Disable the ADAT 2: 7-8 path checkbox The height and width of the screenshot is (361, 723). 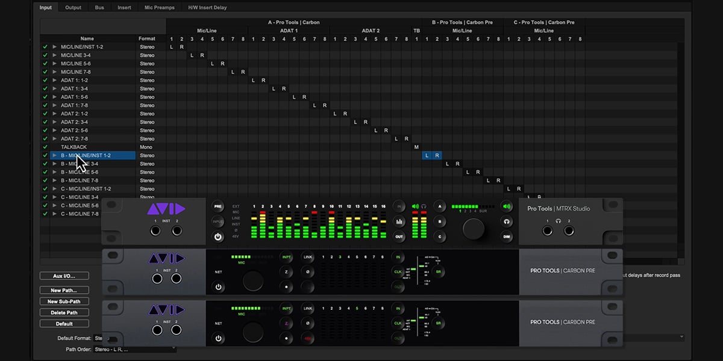(x=45, y=138)
